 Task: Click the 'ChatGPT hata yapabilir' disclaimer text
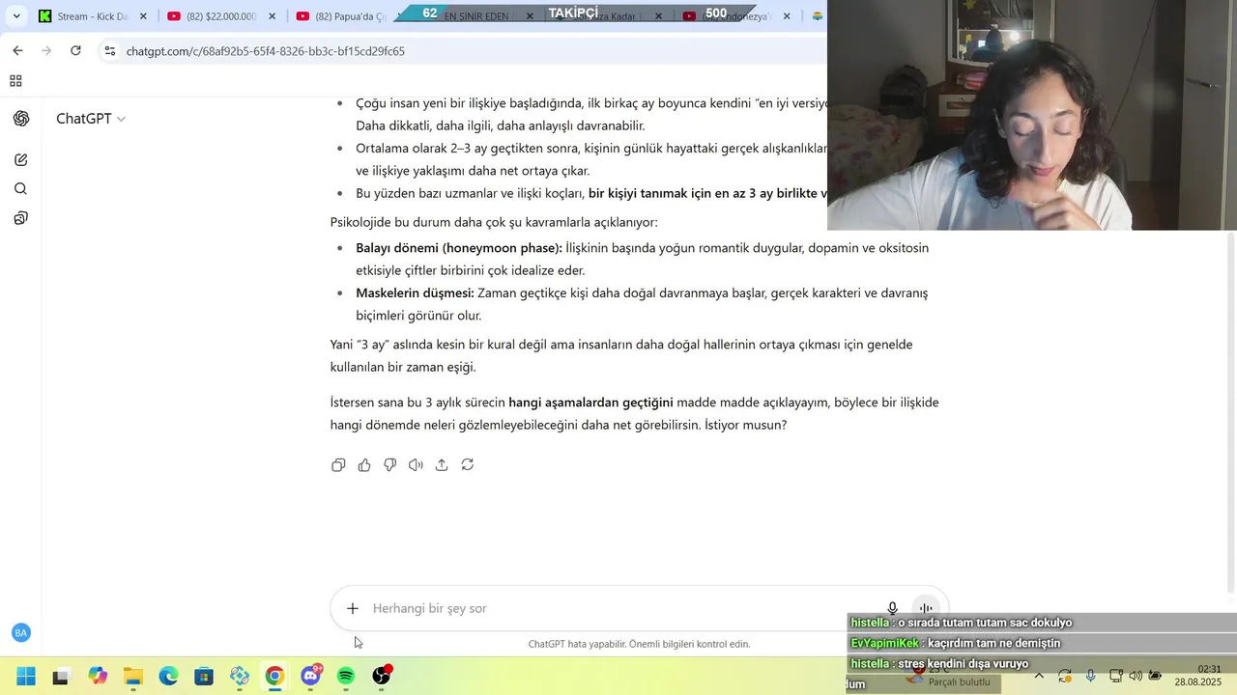(639, 644)
